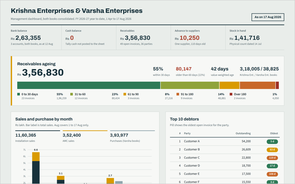The image size is (295, 184).
Task: Click the 'Oldest' column header
Action: [x=274, y=133]
